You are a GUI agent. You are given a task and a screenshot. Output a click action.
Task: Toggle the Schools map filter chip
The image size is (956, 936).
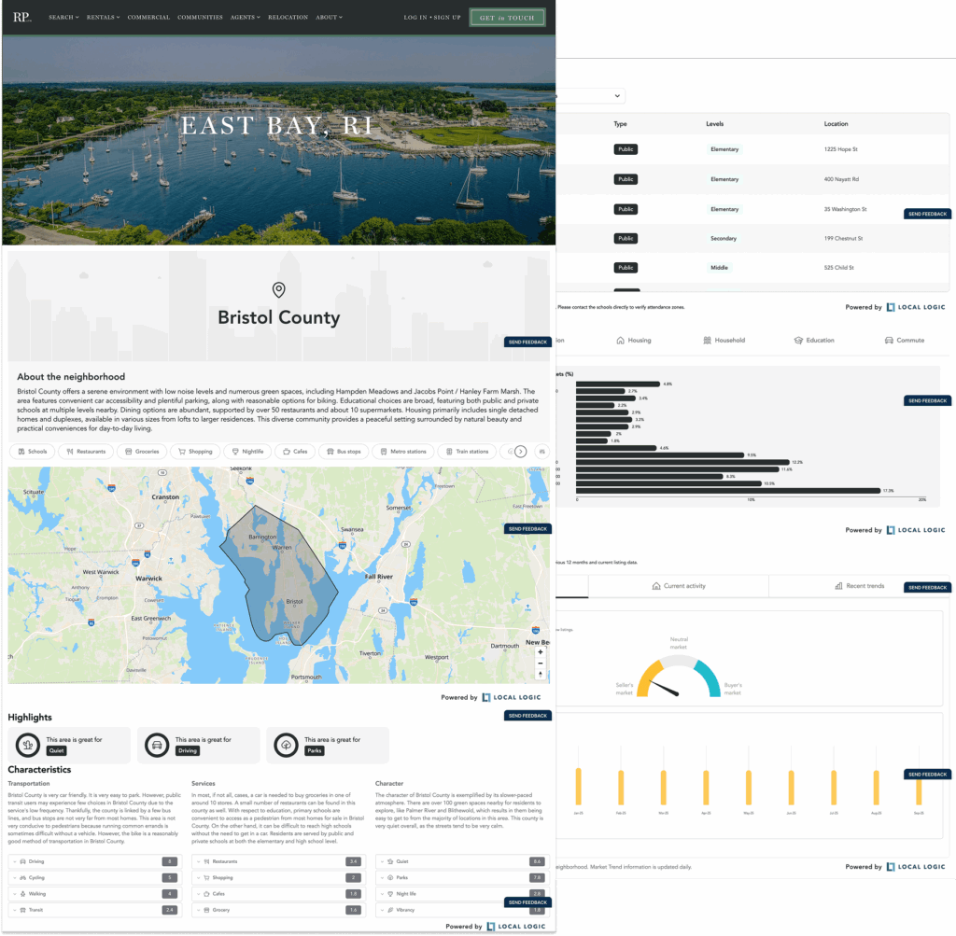[33, 452]
